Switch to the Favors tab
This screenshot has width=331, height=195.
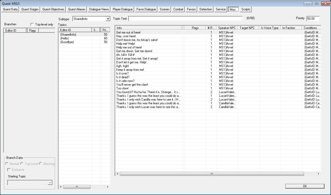[x=191, y=9]
